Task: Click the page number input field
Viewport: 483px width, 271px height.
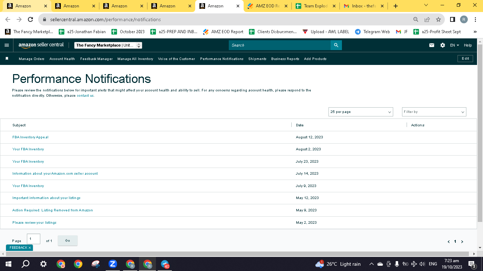Action: click(34, 239)
